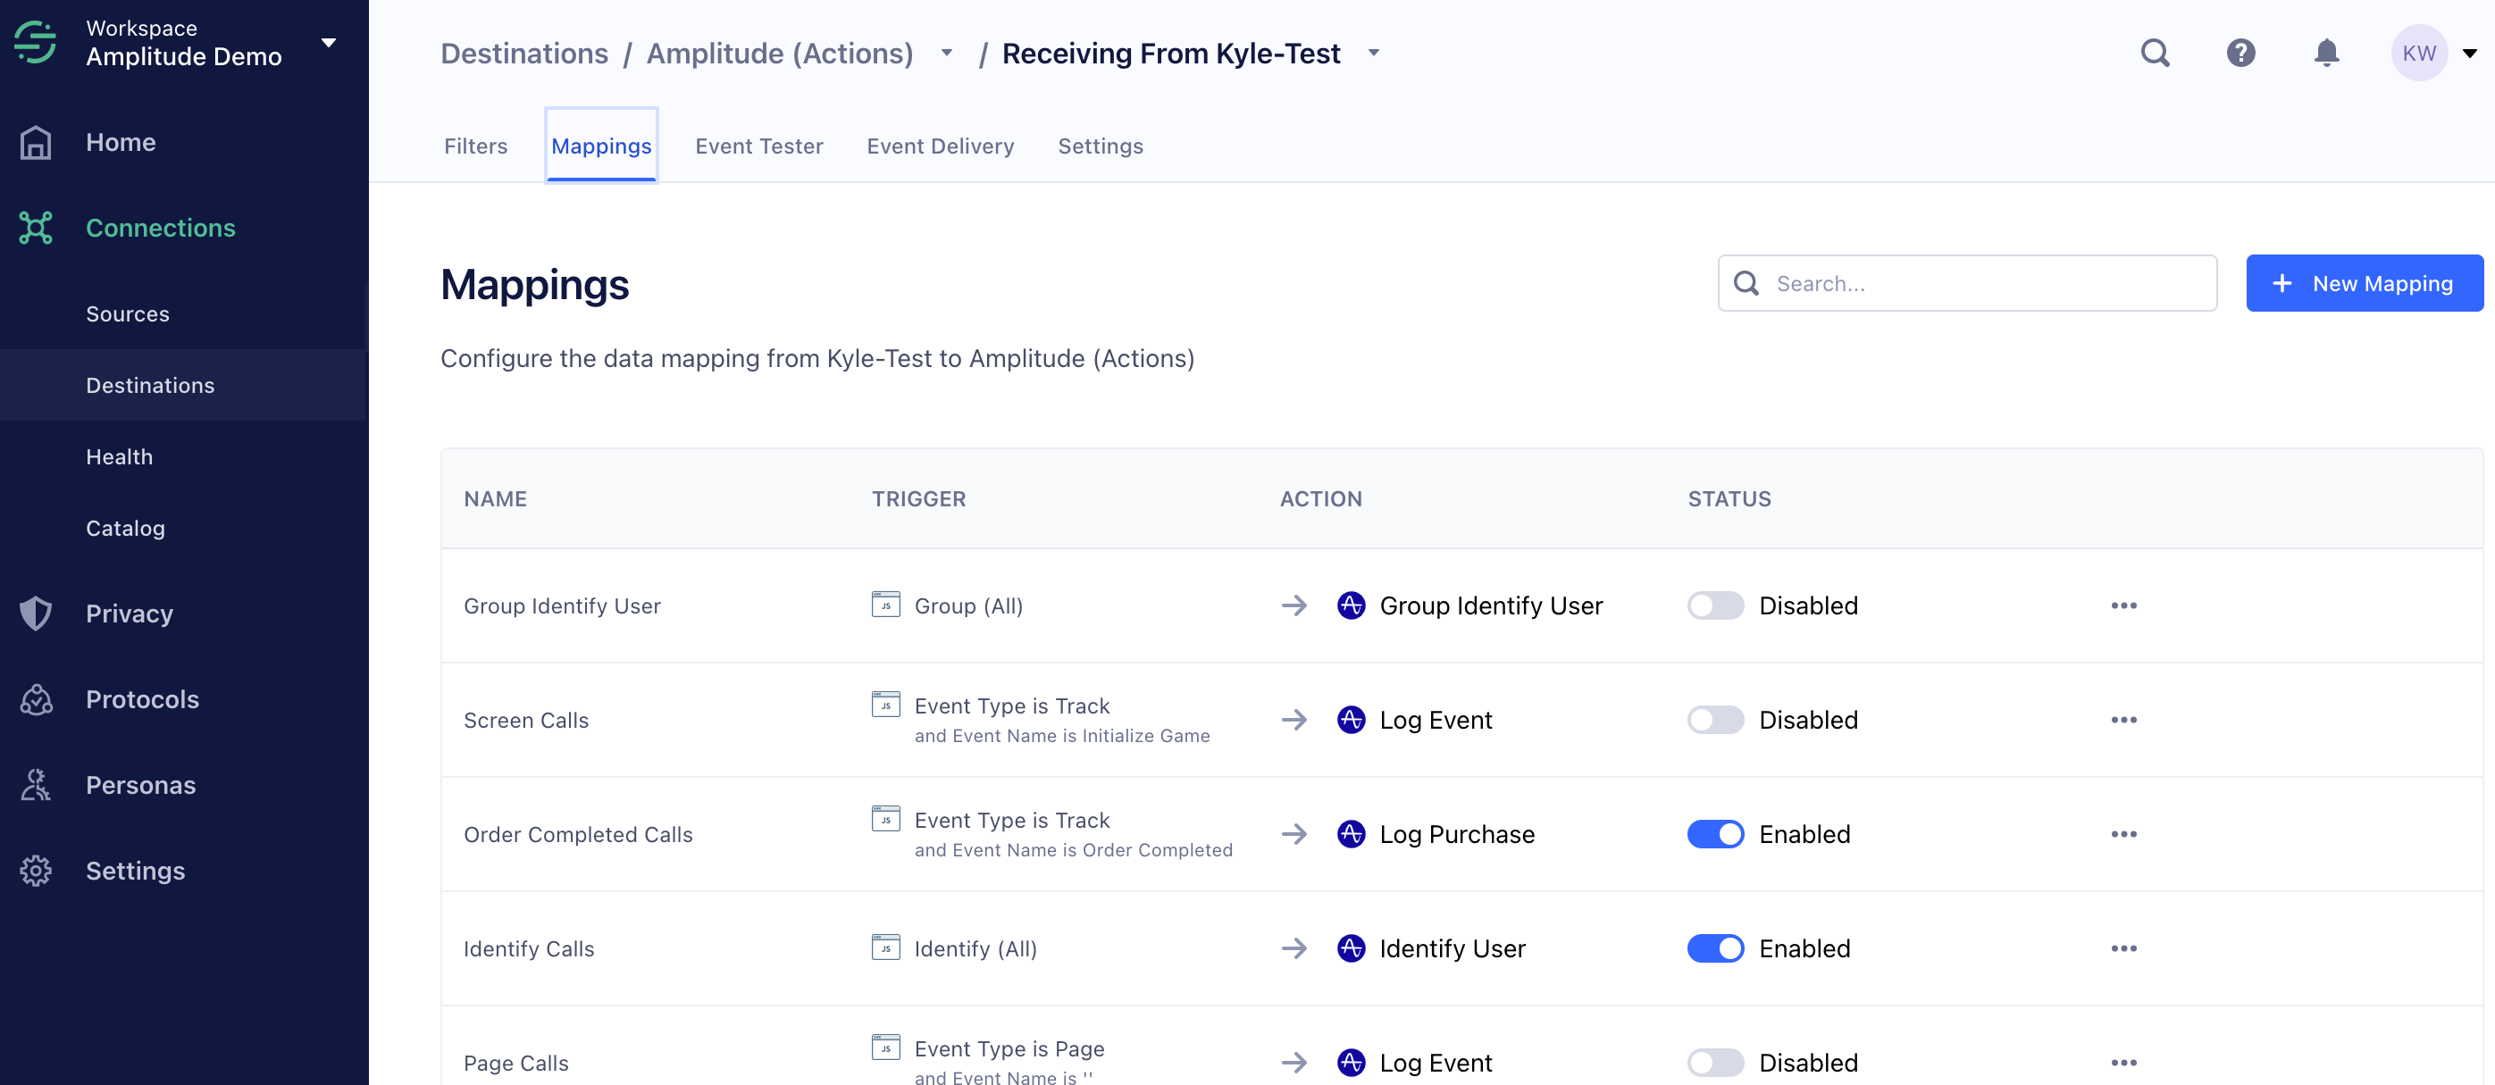
Task: Click the ACTION column header
Action: (x=1320, y=498)
